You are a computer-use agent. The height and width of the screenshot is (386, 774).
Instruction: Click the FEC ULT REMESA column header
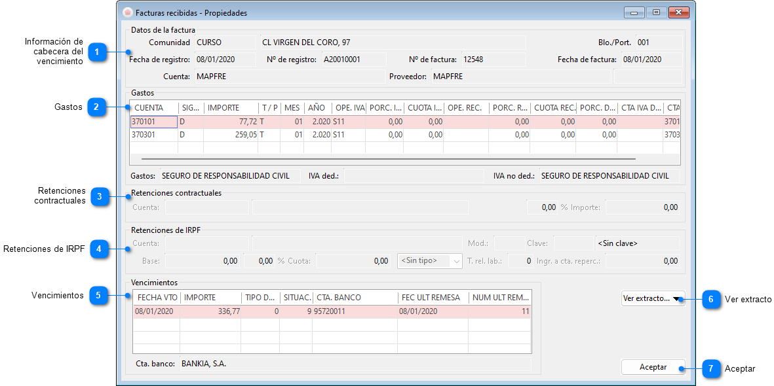pos(433,298)
